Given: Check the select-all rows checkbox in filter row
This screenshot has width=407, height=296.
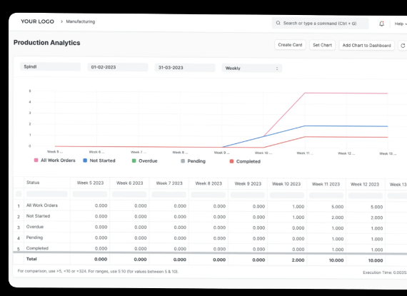Looking at the screenshot, I should (19, 193).
